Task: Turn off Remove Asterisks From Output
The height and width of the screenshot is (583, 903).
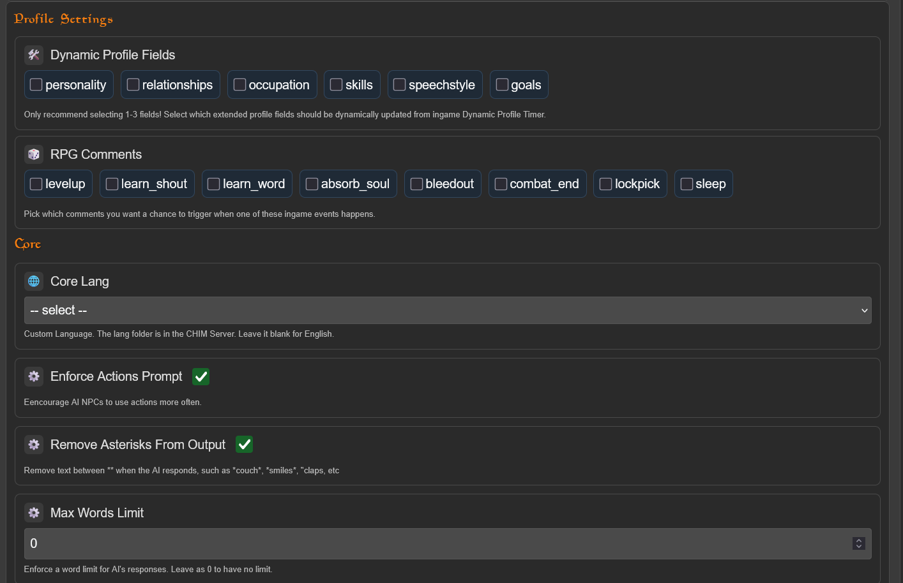Action: point(244,445)
